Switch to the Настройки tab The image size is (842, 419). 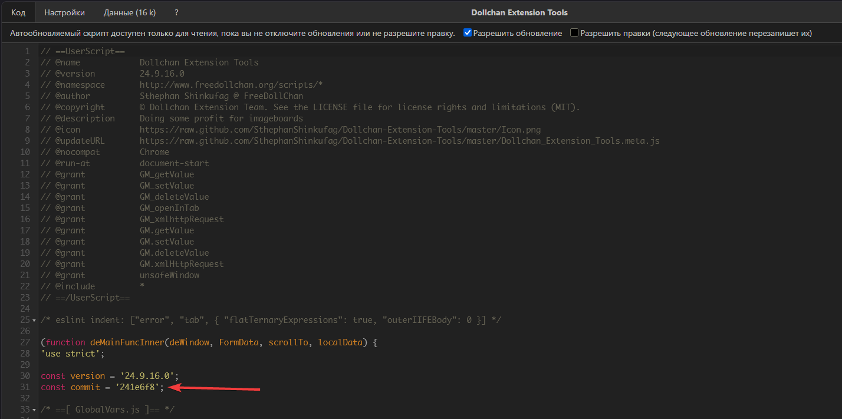64,12
